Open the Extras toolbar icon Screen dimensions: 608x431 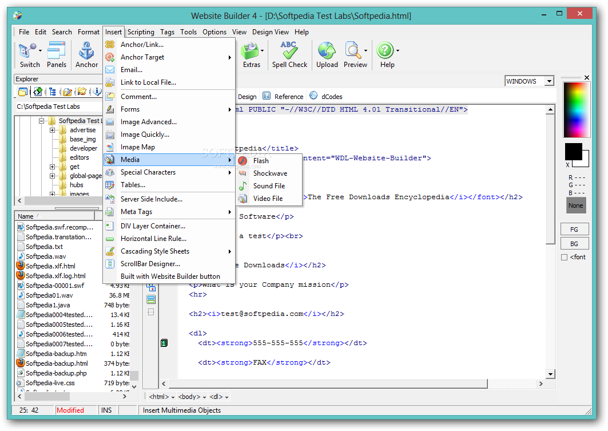tap(250, 51)
